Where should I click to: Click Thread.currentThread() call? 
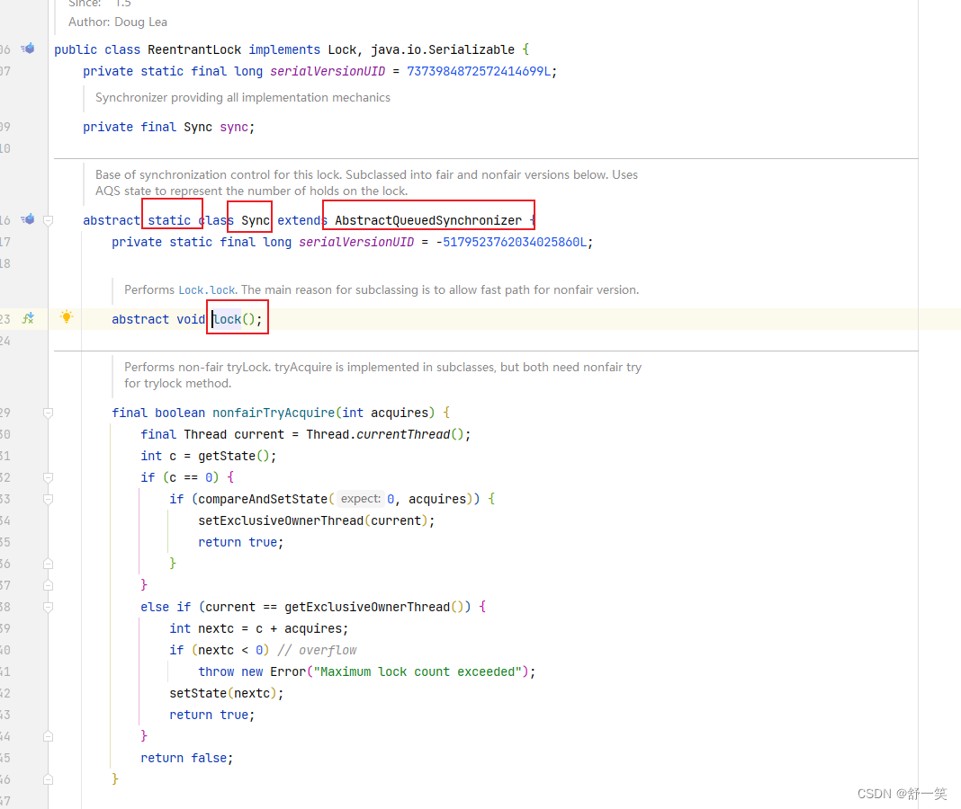(385, 434)
